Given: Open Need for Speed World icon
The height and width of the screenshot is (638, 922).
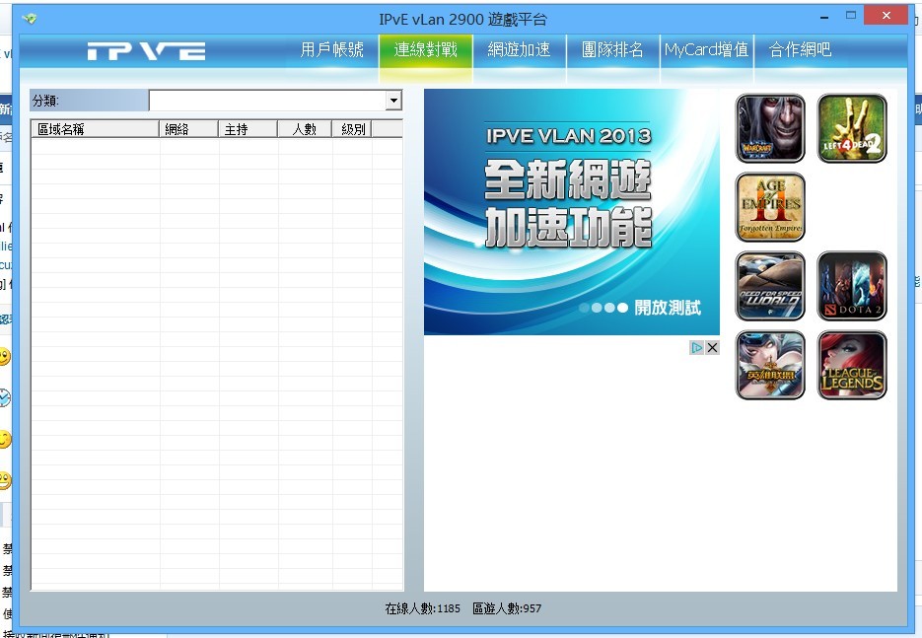Looking at the screenshot, I should [x=770, y=286].
